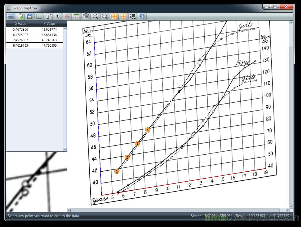Open the formula scale icon
Screen dimensions: 301x227
pyautogui.click(x=48, y=17)
